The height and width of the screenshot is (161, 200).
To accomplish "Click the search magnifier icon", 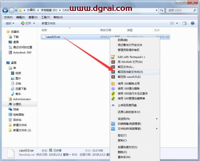I will (195, 10).
